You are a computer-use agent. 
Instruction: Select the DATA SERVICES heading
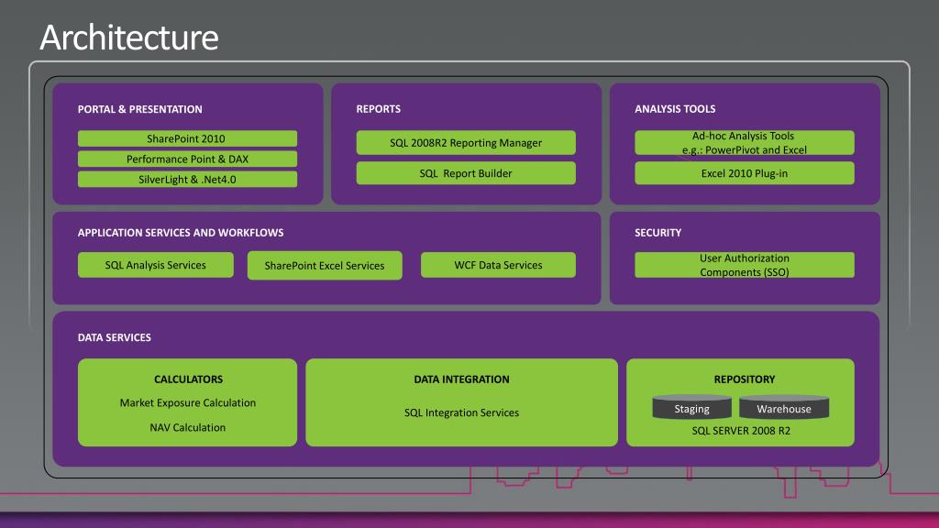click(114, 337)
